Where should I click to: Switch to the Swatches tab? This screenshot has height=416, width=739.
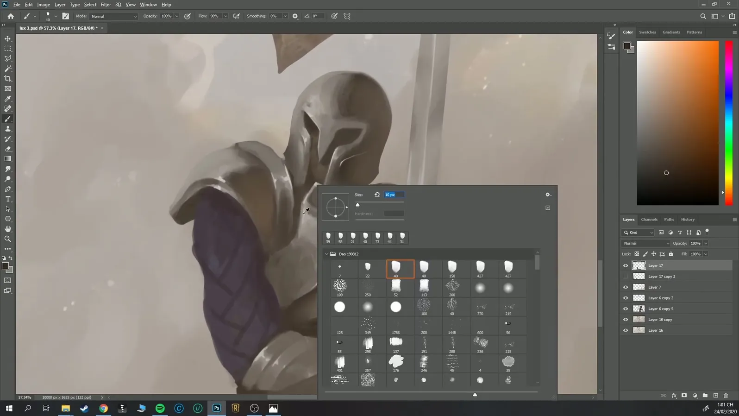pos(647,32)
